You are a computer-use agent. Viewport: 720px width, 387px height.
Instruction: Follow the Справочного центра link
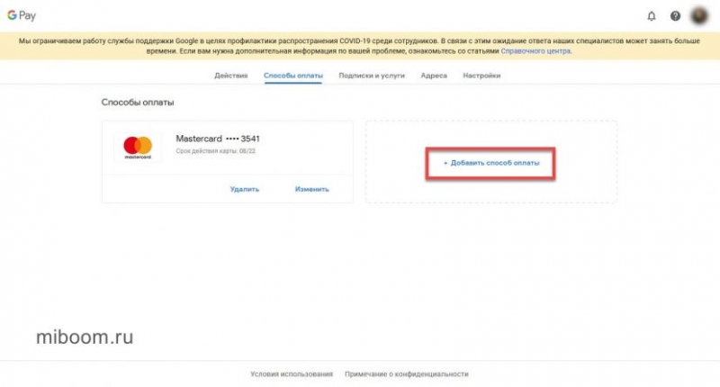[x=535, y=51]
